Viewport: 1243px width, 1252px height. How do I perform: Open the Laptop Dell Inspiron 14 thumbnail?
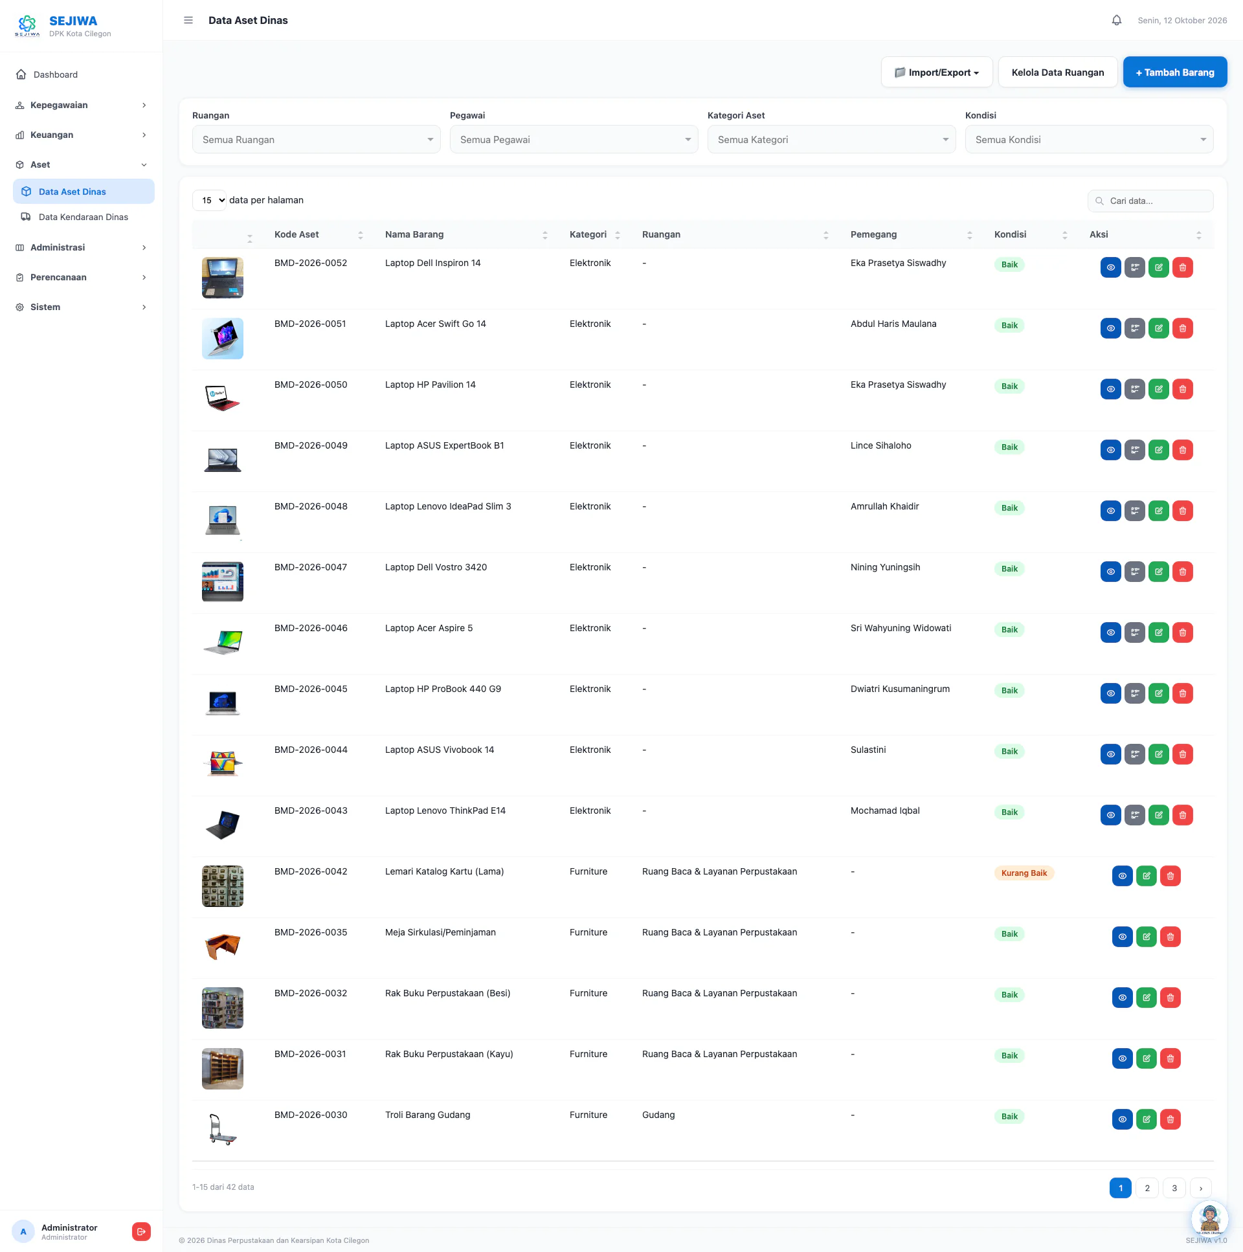[222, 277]
